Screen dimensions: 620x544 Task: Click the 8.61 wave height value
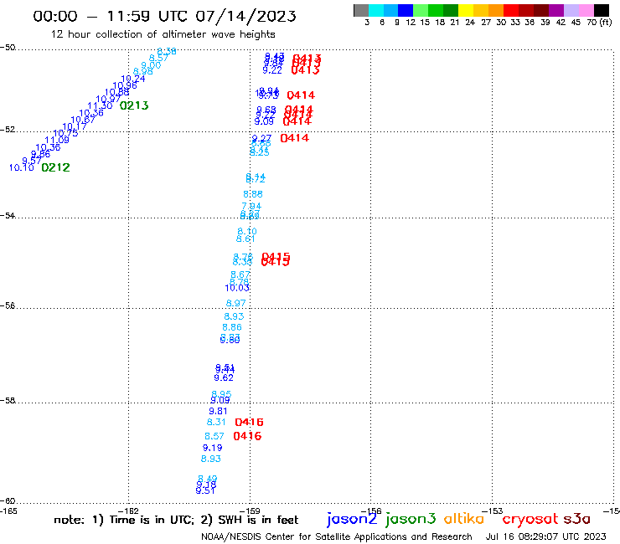(245, 239)
